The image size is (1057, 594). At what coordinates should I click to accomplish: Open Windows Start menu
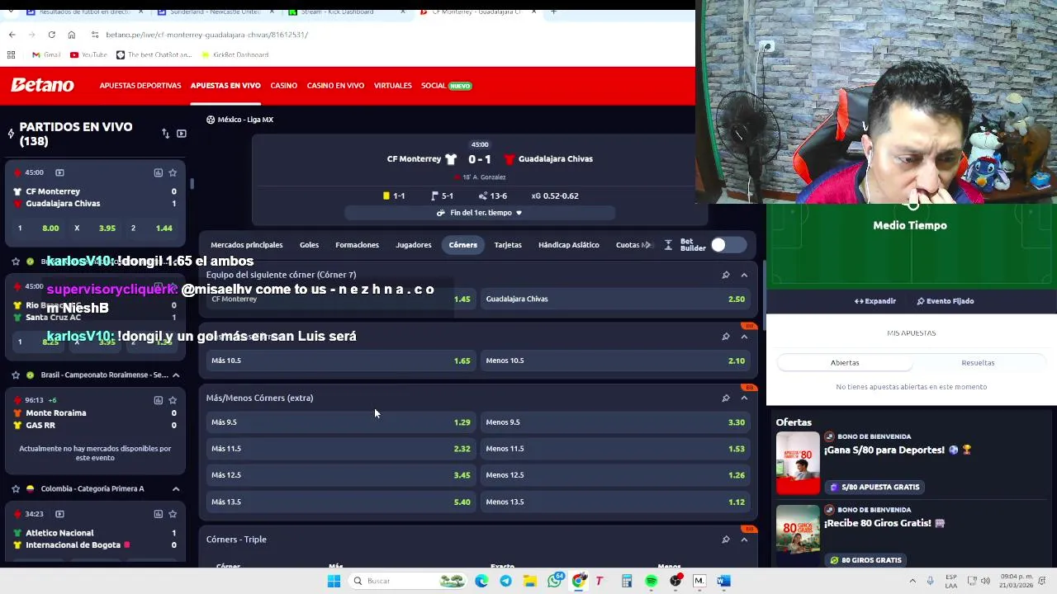[334, 581]
